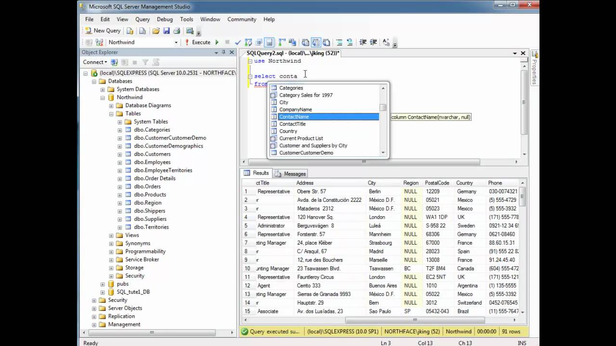Open the Community menu
Viewport: 616px width, 346px height.
click(x=242, y=19)
